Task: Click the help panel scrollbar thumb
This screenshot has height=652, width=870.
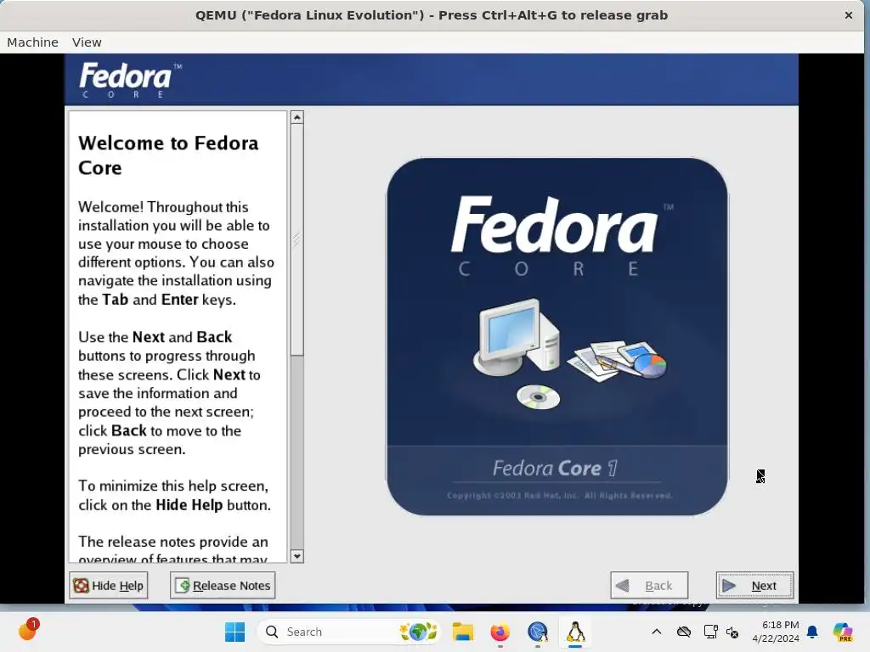Action: 297,239
